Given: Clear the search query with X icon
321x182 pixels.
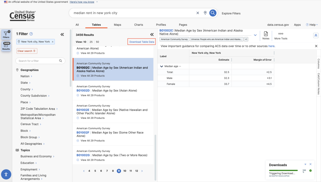Looking at the screenshot, I should [197, 13].
